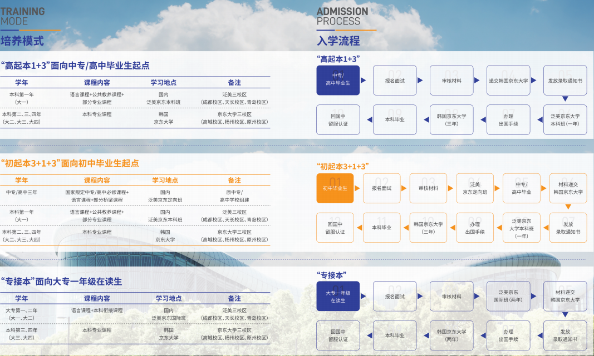Click cell '国家规定中专/高中必修课程+语言课程+部分桥梁课程'
The image size is (594, 356).
pos(97,196)
